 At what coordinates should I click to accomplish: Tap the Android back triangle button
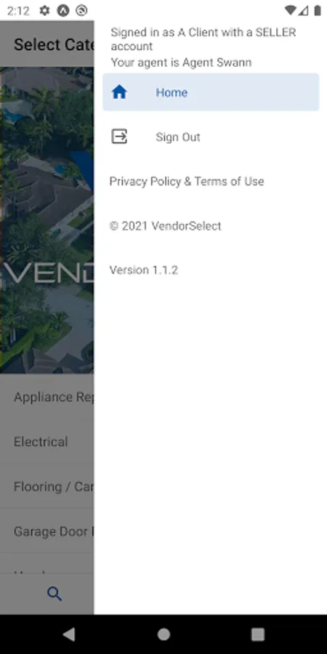pos(69,634)
